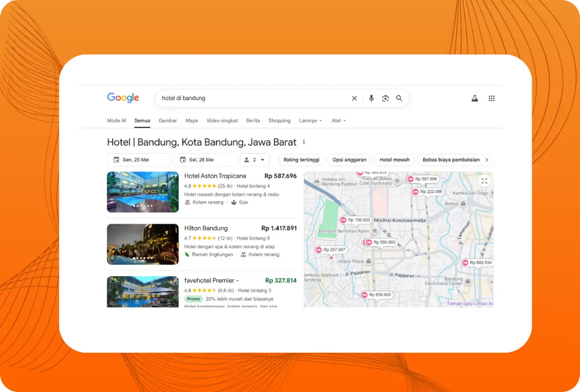Click Bandung Electronics Center on map

tap(447, 281)
